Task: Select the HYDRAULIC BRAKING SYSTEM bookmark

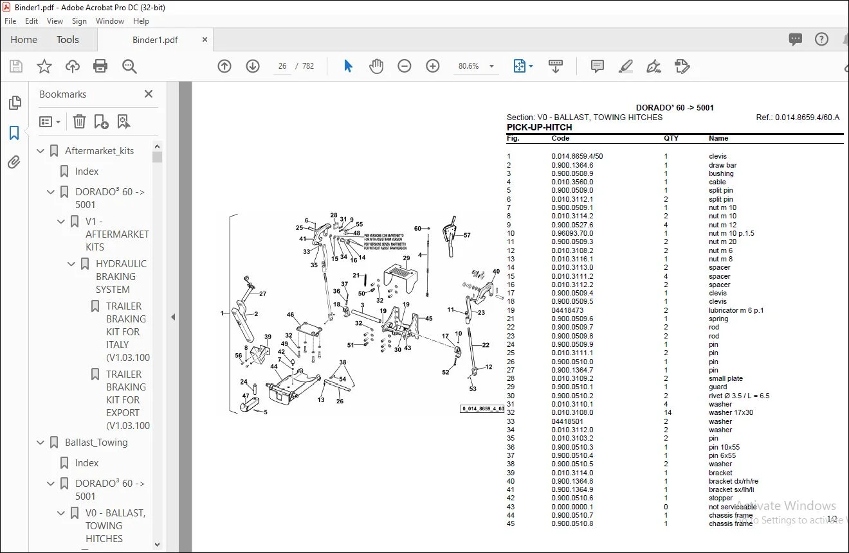Action: pyautogui.click(x=121, y=277)
